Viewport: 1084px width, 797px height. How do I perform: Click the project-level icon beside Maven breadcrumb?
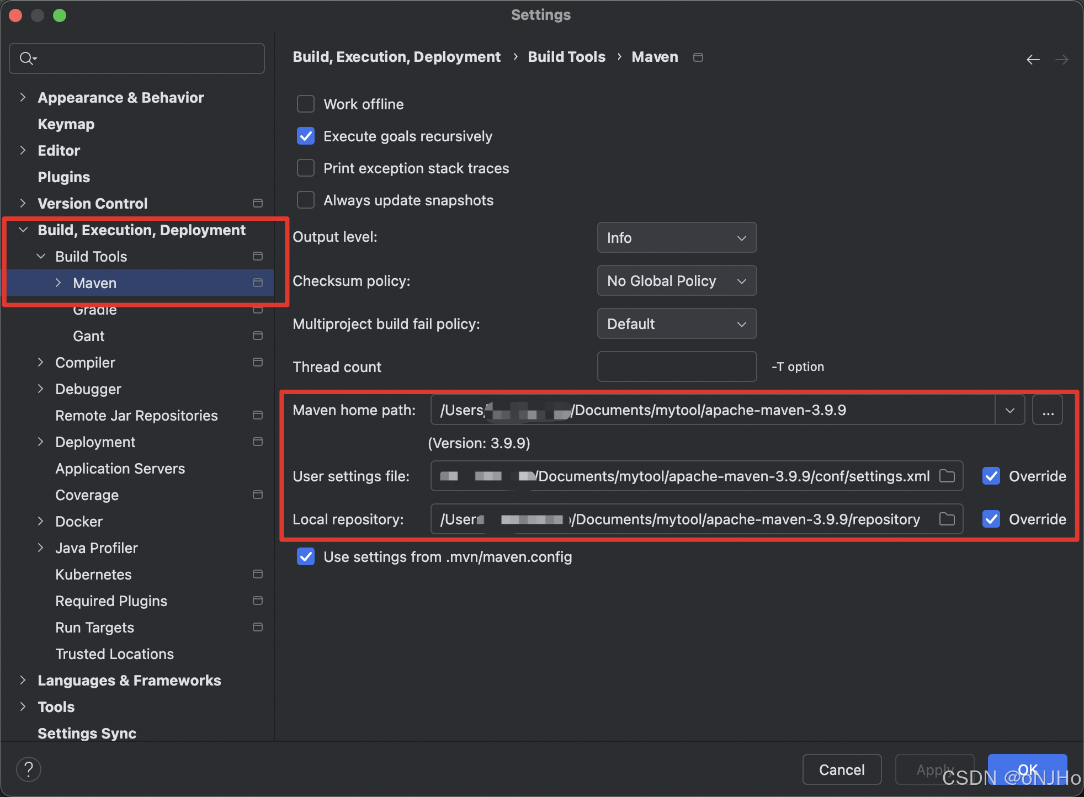[698, 57]
